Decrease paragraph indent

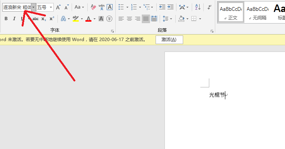(162, 7)
